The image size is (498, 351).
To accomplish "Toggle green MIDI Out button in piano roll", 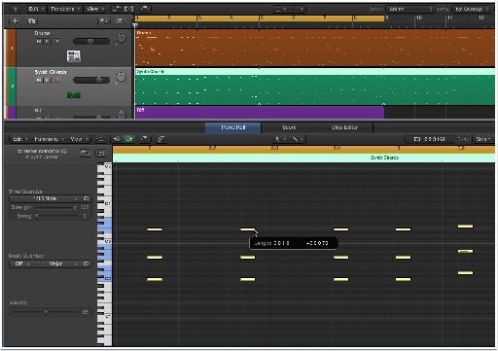I will click(129, 139).
